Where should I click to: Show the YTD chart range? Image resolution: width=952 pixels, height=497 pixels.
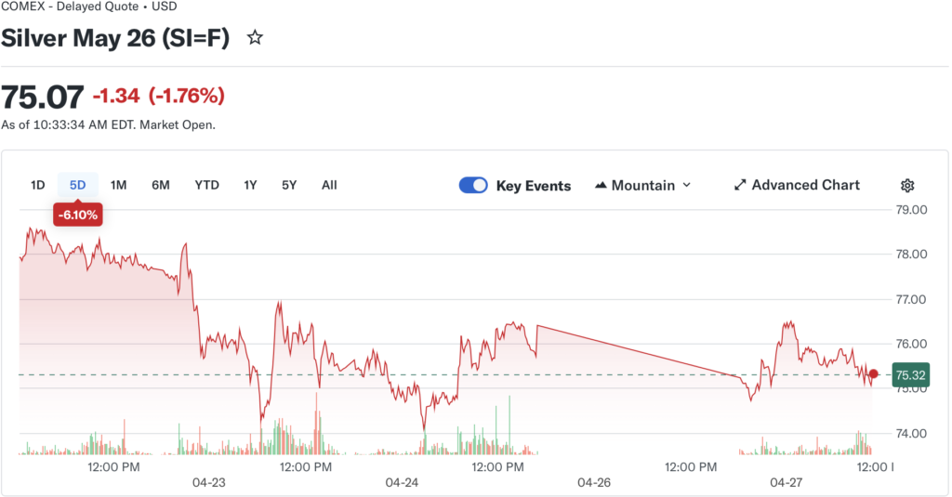tap(206, 185)
